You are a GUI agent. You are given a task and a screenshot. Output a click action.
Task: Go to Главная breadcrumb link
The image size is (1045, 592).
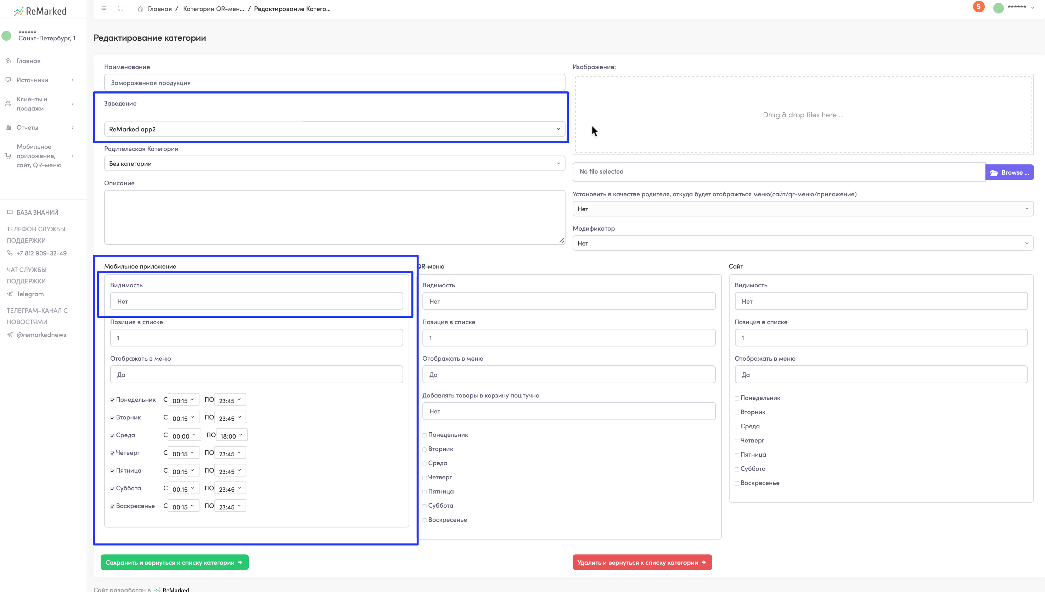click(159, 9)
